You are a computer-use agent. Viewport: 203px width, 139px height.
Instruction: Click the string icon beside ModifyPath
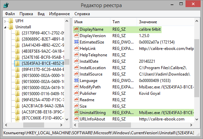pyautogui.click(x=76, y=87)
